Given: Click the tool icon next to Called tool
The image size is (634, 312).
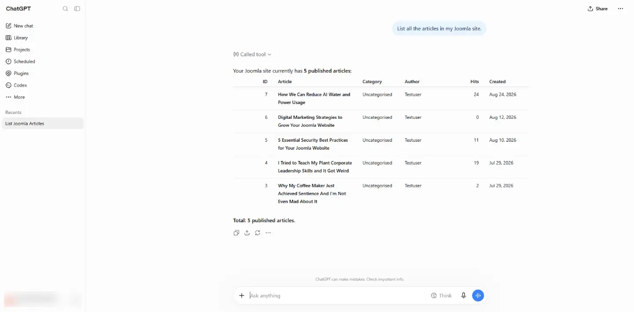Looking at the screenshot, I should pos(236,55).
